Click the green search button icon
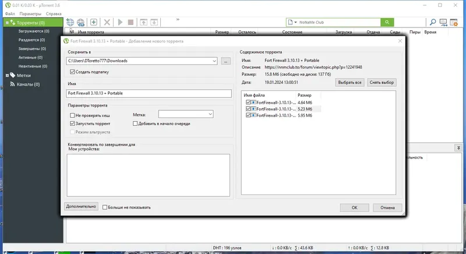Viewport: 466px width, 254px height. [x=387, y=22]
